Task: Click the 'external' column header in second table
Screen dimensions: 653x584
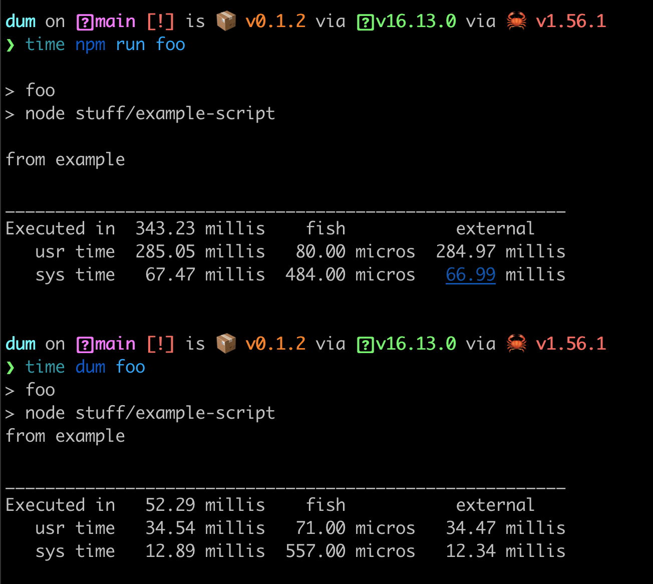Action: (495, 505)
